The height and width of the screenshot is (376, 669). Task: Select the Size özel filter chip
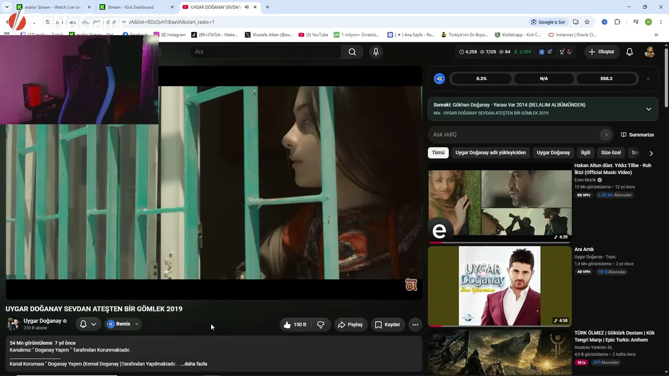tap(611, 152)
